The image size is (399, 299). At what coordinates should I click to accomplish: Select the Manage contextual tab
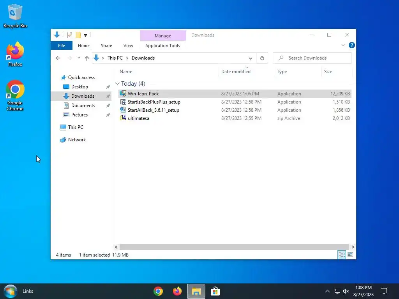(163, 36)
